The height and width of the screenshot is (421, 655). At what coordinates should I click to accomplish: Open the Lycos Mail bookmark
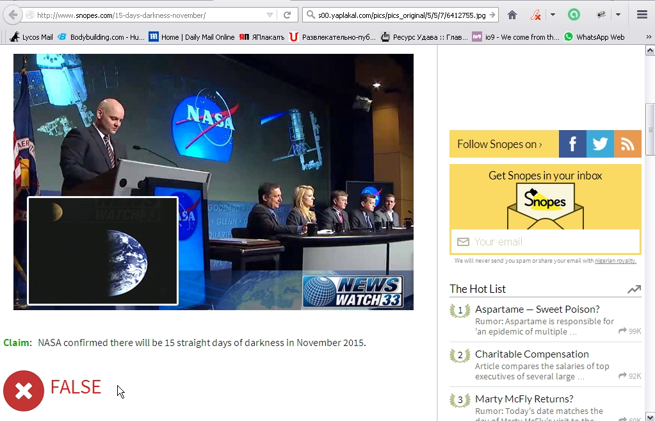31,37
